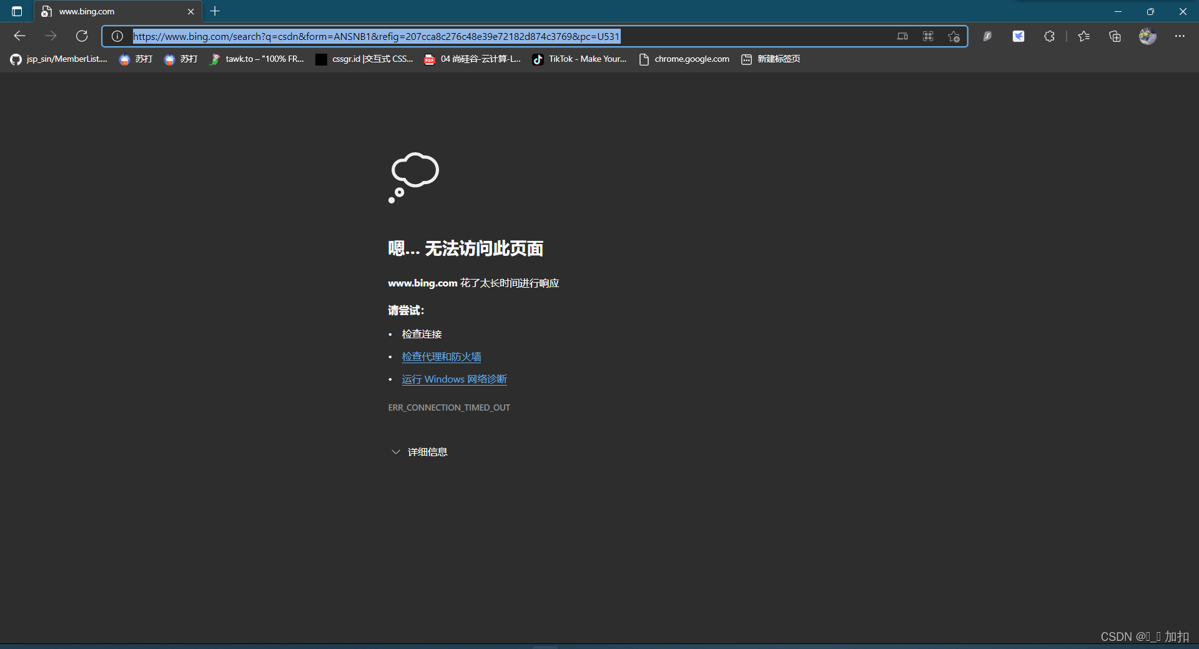Open 新建标签页 bookmark

[x=771, y=59]
